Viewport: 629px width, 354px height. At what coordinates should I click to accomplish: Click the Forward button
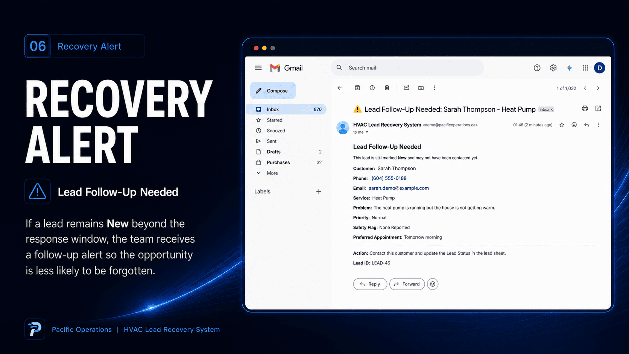pos(407,284)
